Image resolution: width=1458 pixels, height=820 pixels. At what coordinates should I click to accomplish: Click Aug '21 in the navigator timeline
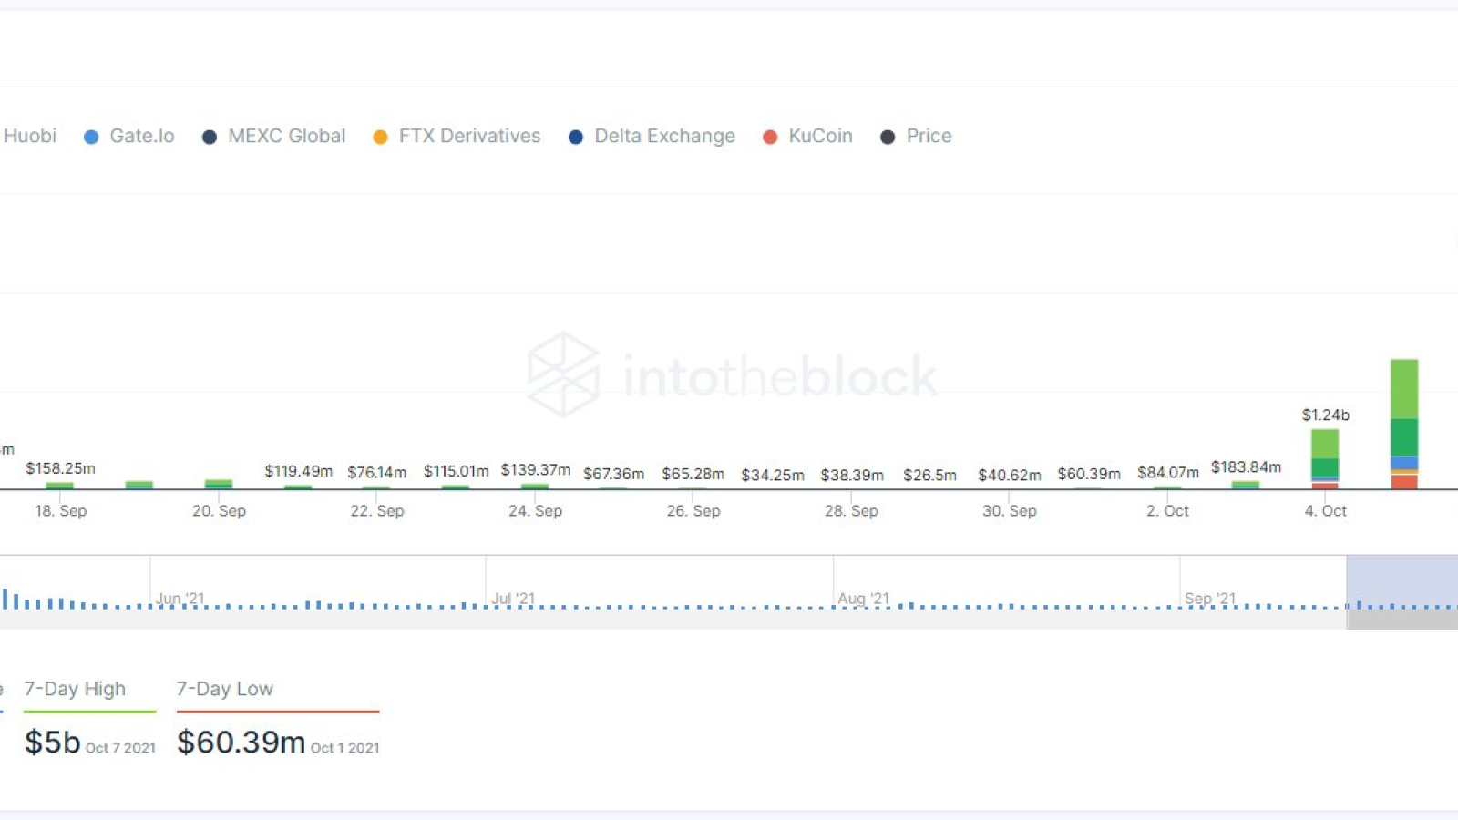click(863, 599)
